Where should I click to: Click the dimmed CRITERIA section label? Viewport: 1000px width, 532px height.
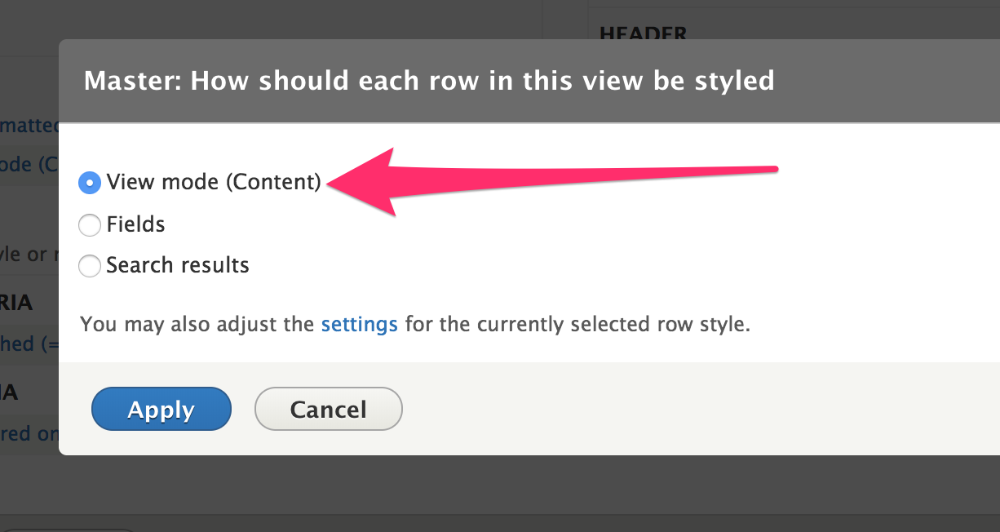click(x=19, y=302)
